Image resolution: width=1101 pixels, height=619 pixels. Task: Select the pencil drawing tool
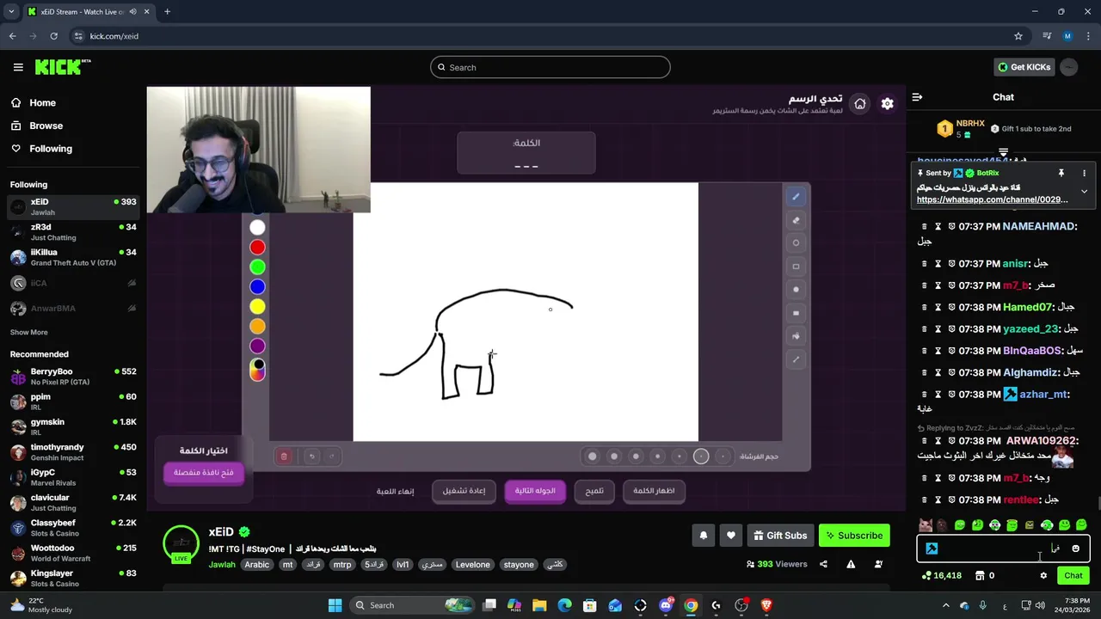(796, 197)
